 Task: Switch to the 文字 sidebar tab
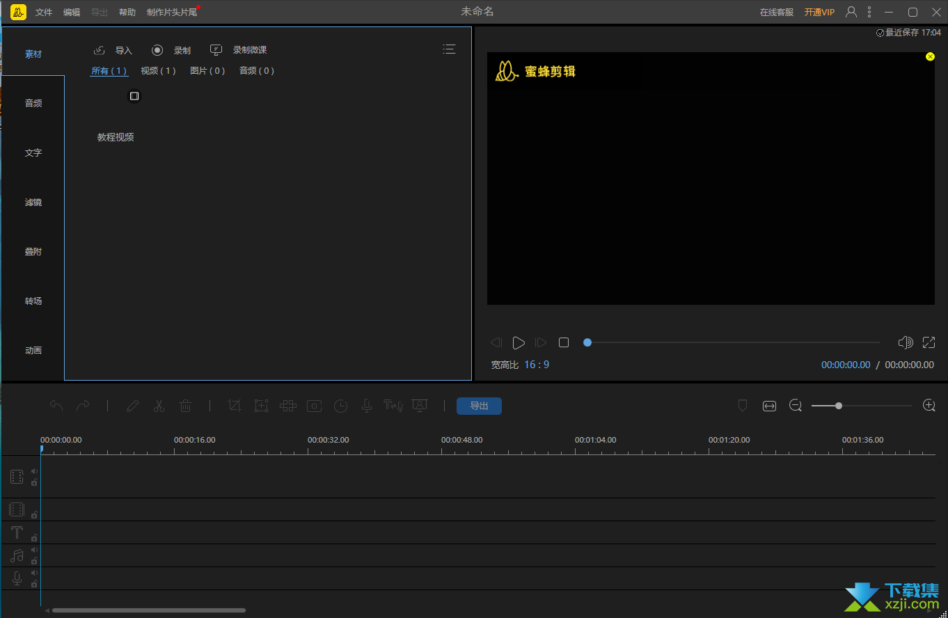33,152
